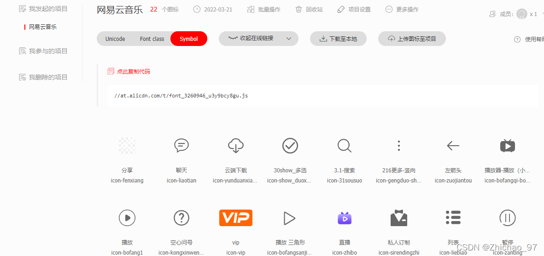
Task: Click the icon-fenxiang class name
Action: (127, 180)
